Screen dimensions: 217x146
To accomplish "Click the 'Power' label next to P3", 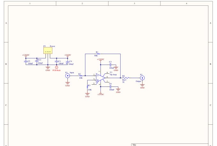I will pos(52,46).
